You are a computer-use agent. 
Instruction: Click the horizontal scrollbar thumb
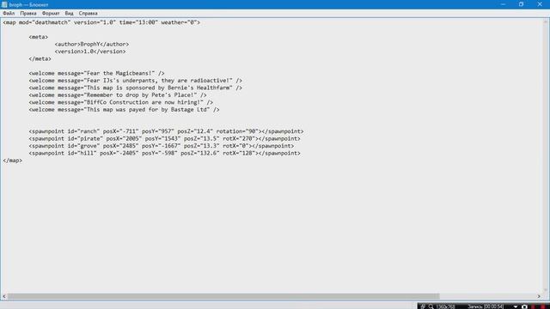(x=223, y=296)
